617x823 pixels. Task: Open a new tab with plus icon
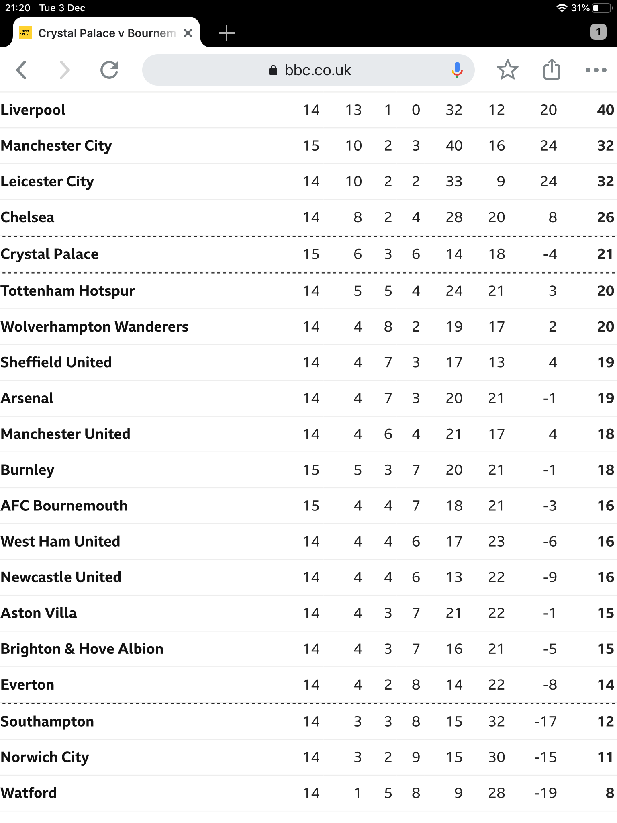[227, 33]
